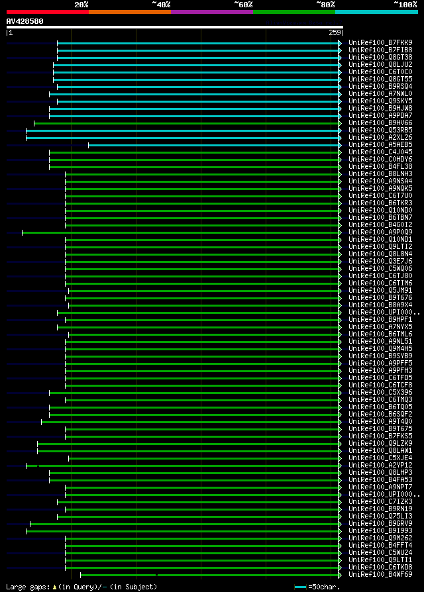424x592 pixels.
Task: Select the UniRef100_A9PDA7 label
Action: (380, 115)
